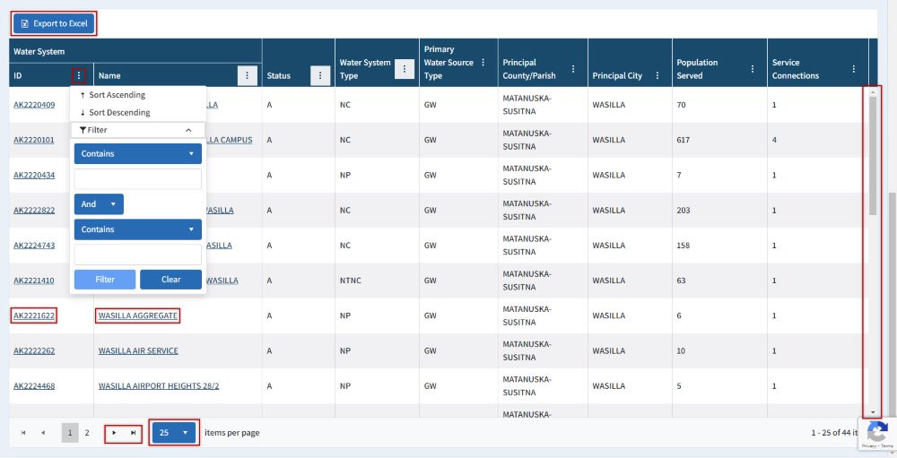Viewport: 897px width, 458px height.
Task: Go to the last page arrow
Action: (134, 433)
